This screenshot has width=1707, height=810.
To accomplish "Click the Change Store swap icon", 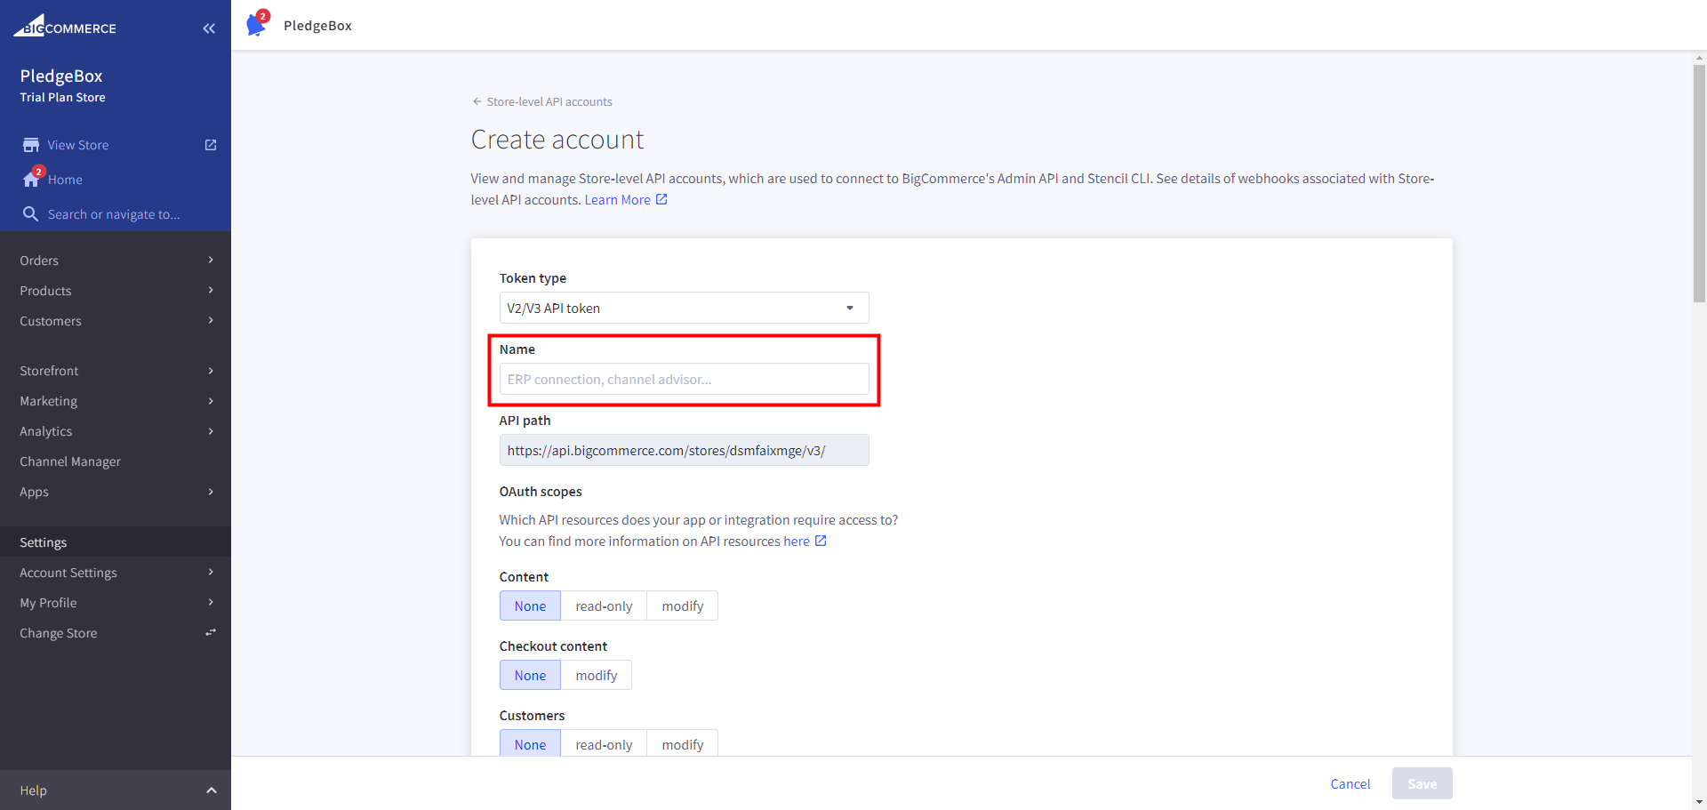I will 211,632.
